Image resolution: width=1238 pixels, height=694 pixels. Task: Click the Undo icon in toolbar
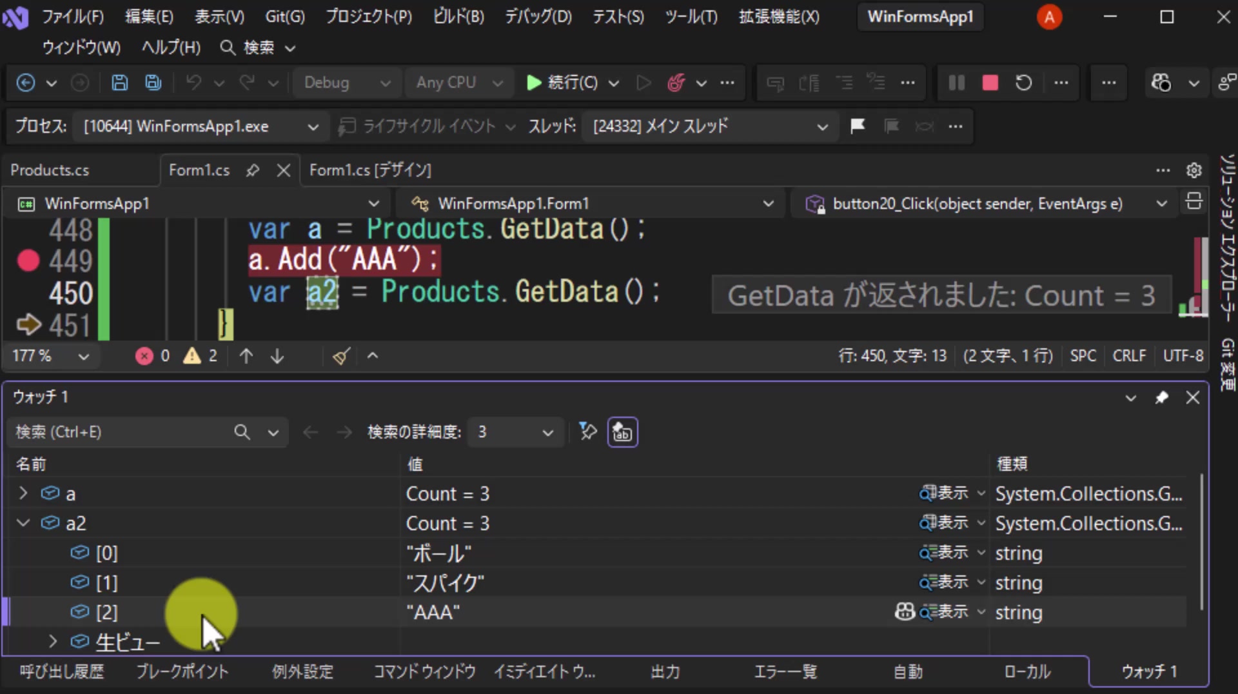click(193, 83)
